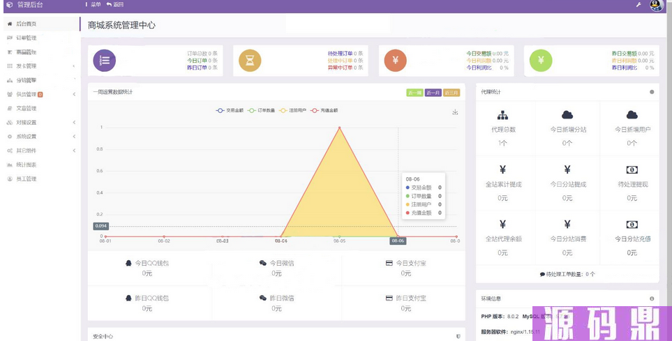Click the 返回 back arrow link

[115, 5]
